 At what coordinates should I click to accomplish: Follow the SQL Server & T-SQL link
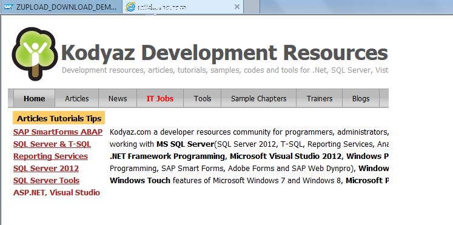[x=52, y=144]
